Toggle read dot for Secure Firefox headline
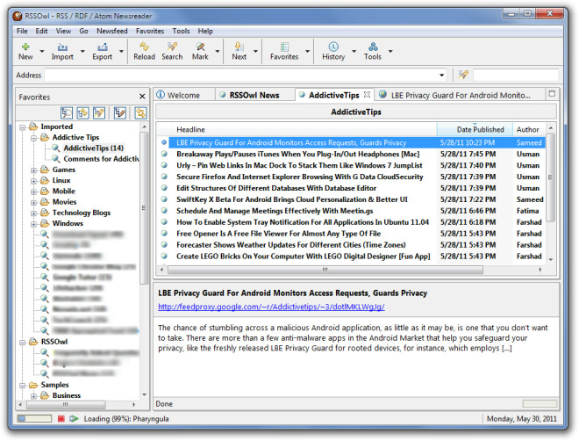579x441 pixels. (x=164, y=177)
